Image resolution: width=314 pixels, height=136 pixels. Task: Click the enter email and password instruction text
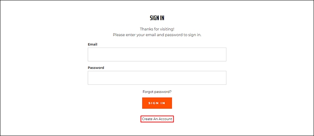pyautogui.click(x=157, y=35)
